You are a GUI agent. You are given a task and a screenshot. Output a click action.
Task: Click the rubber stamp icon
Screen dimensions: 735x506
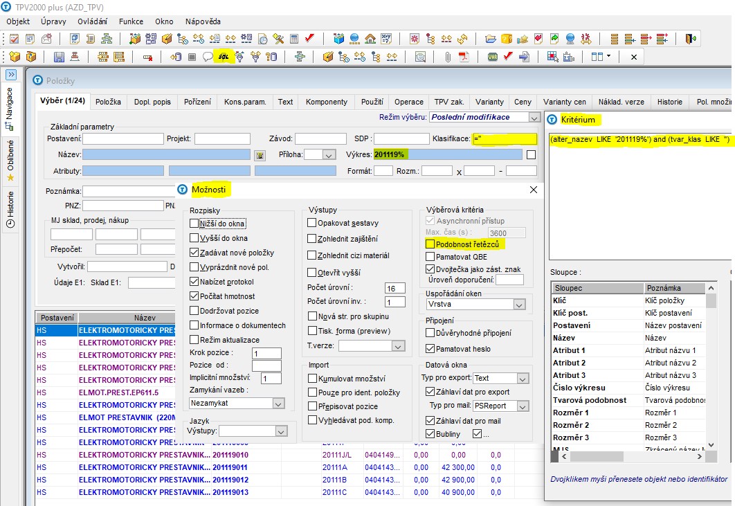75,57
